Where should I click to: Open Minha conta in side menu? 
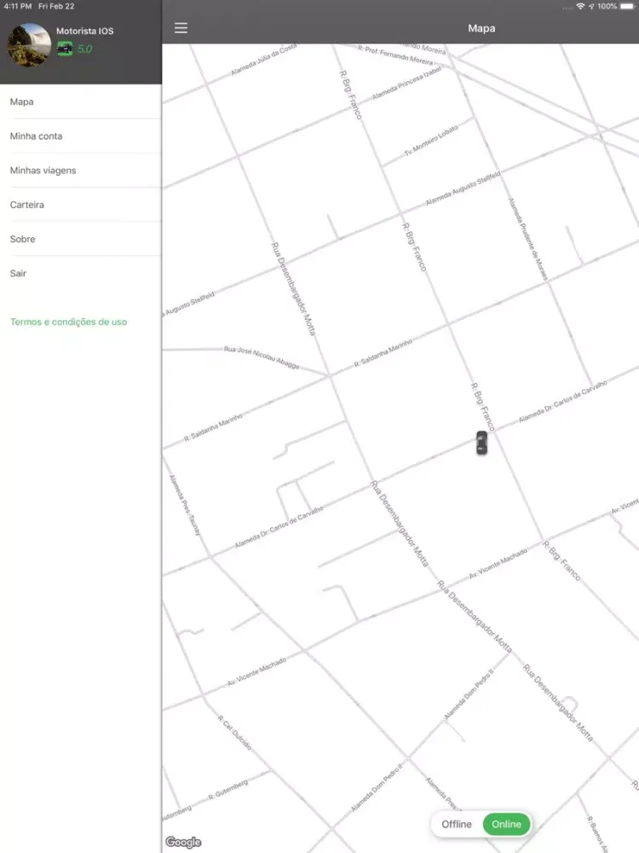(x=80, y=136)
